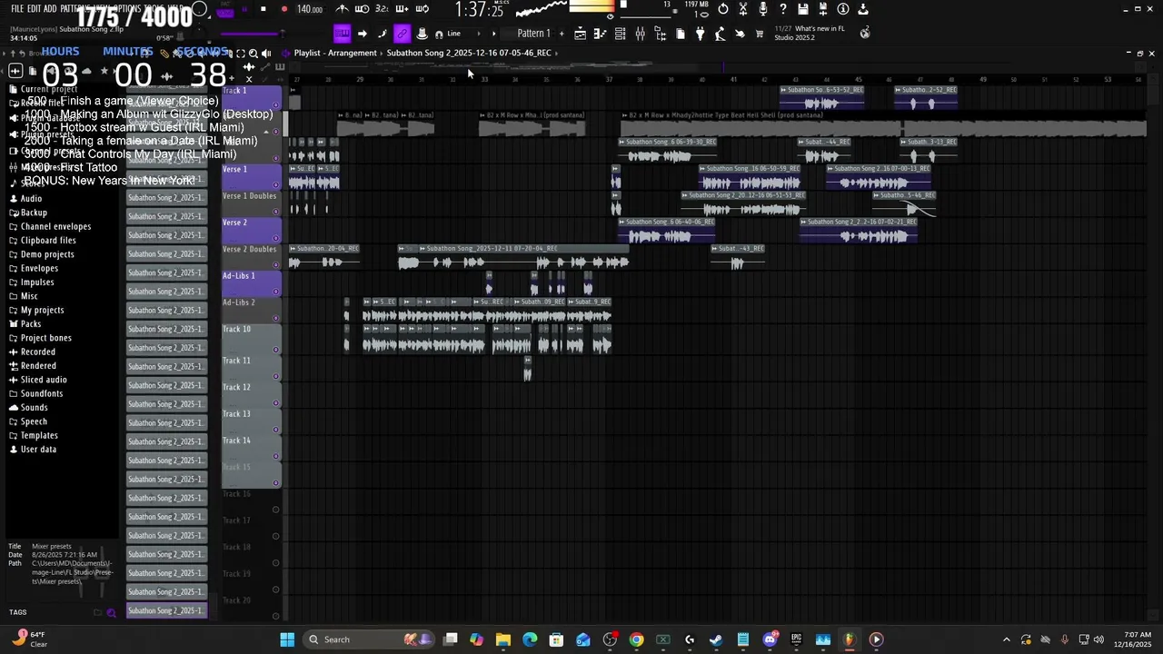This screenshot has height=654, width=1163.
Task: Click the 1:37:25 time display
Action: [479, 10]
